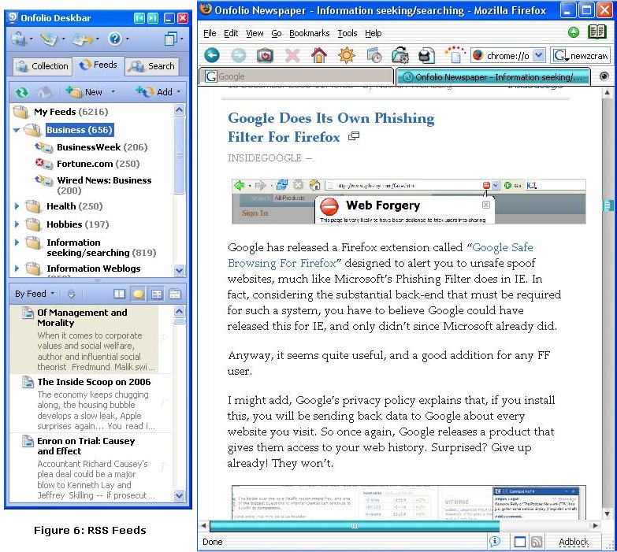Click the grayed house icon in Feeds toolbar

coord(43,92)
